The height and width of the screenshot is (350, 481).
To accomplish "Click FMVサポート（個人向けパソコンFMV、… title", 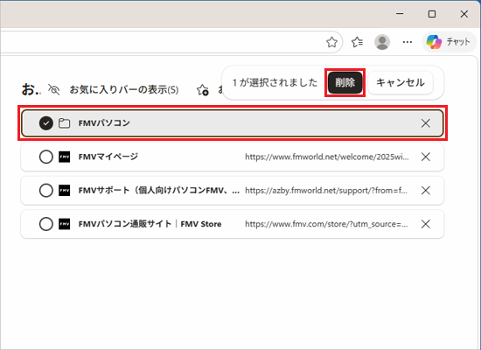I will (x=159, y=191).
